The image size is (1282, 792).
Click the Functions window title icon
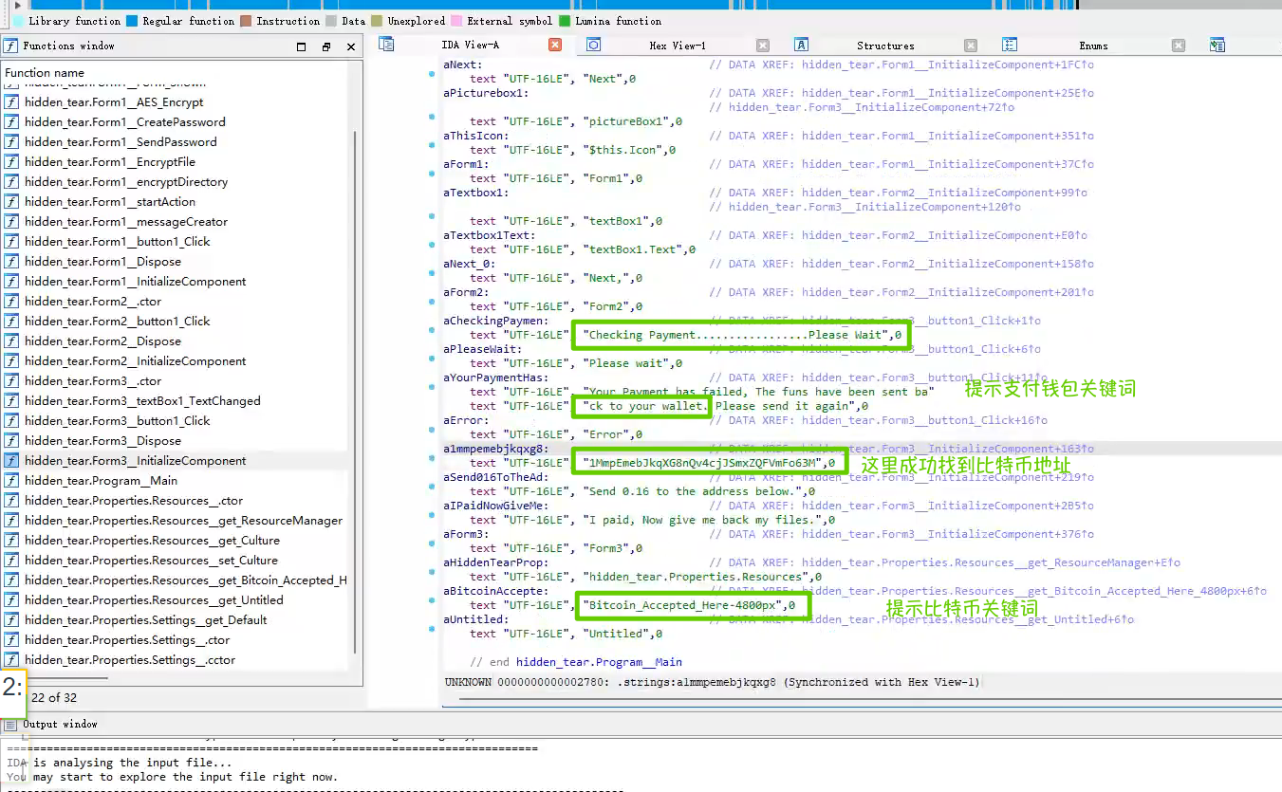(11, 46)
